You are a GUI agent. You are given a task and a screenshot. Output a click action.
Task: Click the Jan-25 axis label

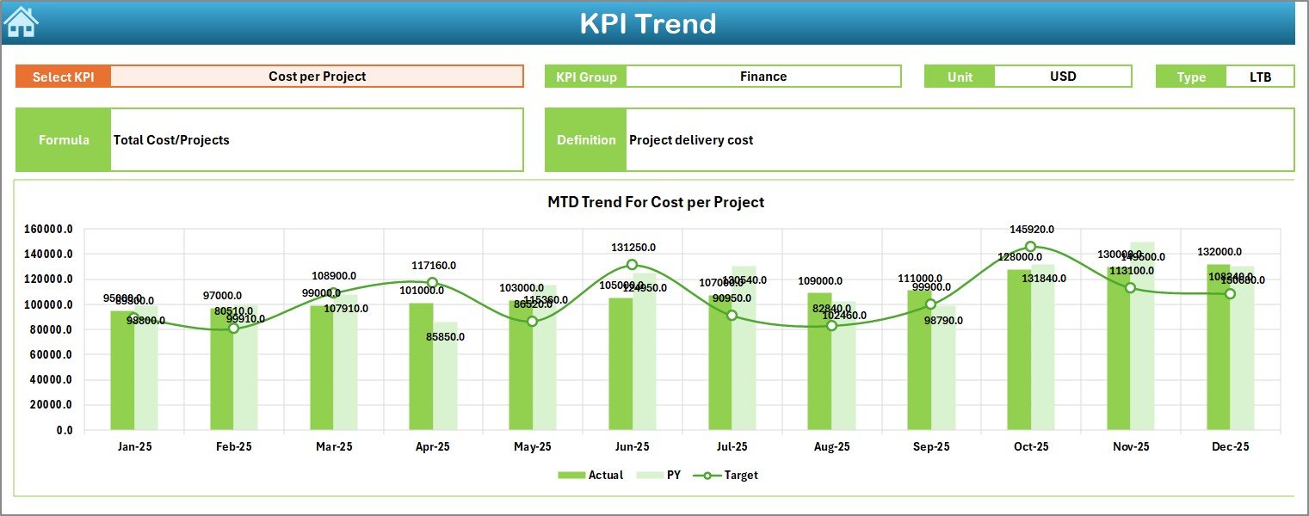coord(136,446)
